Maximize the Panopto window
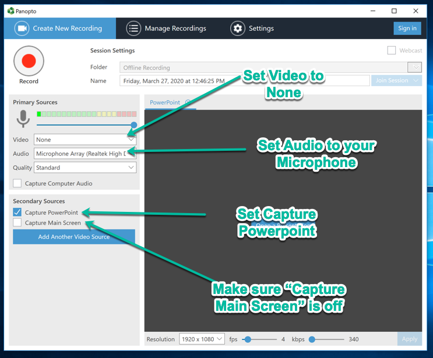This screenshot has height=358, width=433. coord(394,11)
